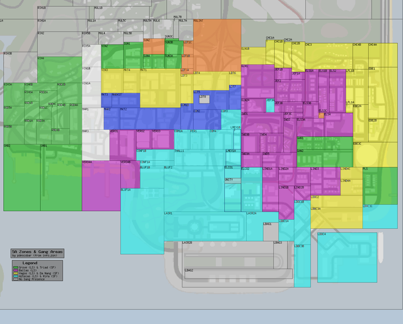This screenshot has height=324, width=403.
Task: Select the cyan LDOC3C zone
Action: pos(380,217)
